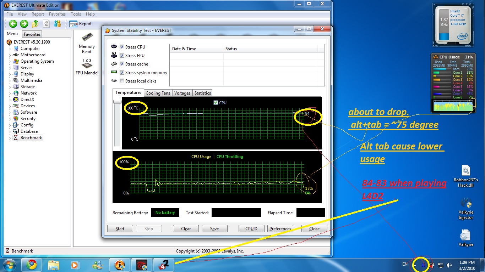Click the Start button in stability test

point(120,229)
